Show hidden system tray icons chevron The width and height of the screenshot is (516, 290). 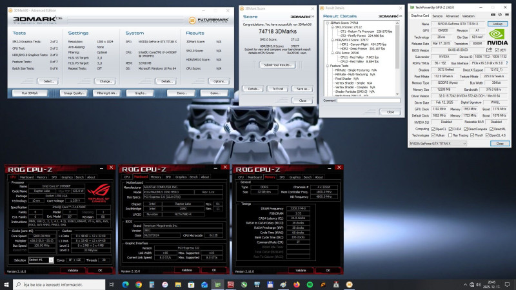coord(465,284)
